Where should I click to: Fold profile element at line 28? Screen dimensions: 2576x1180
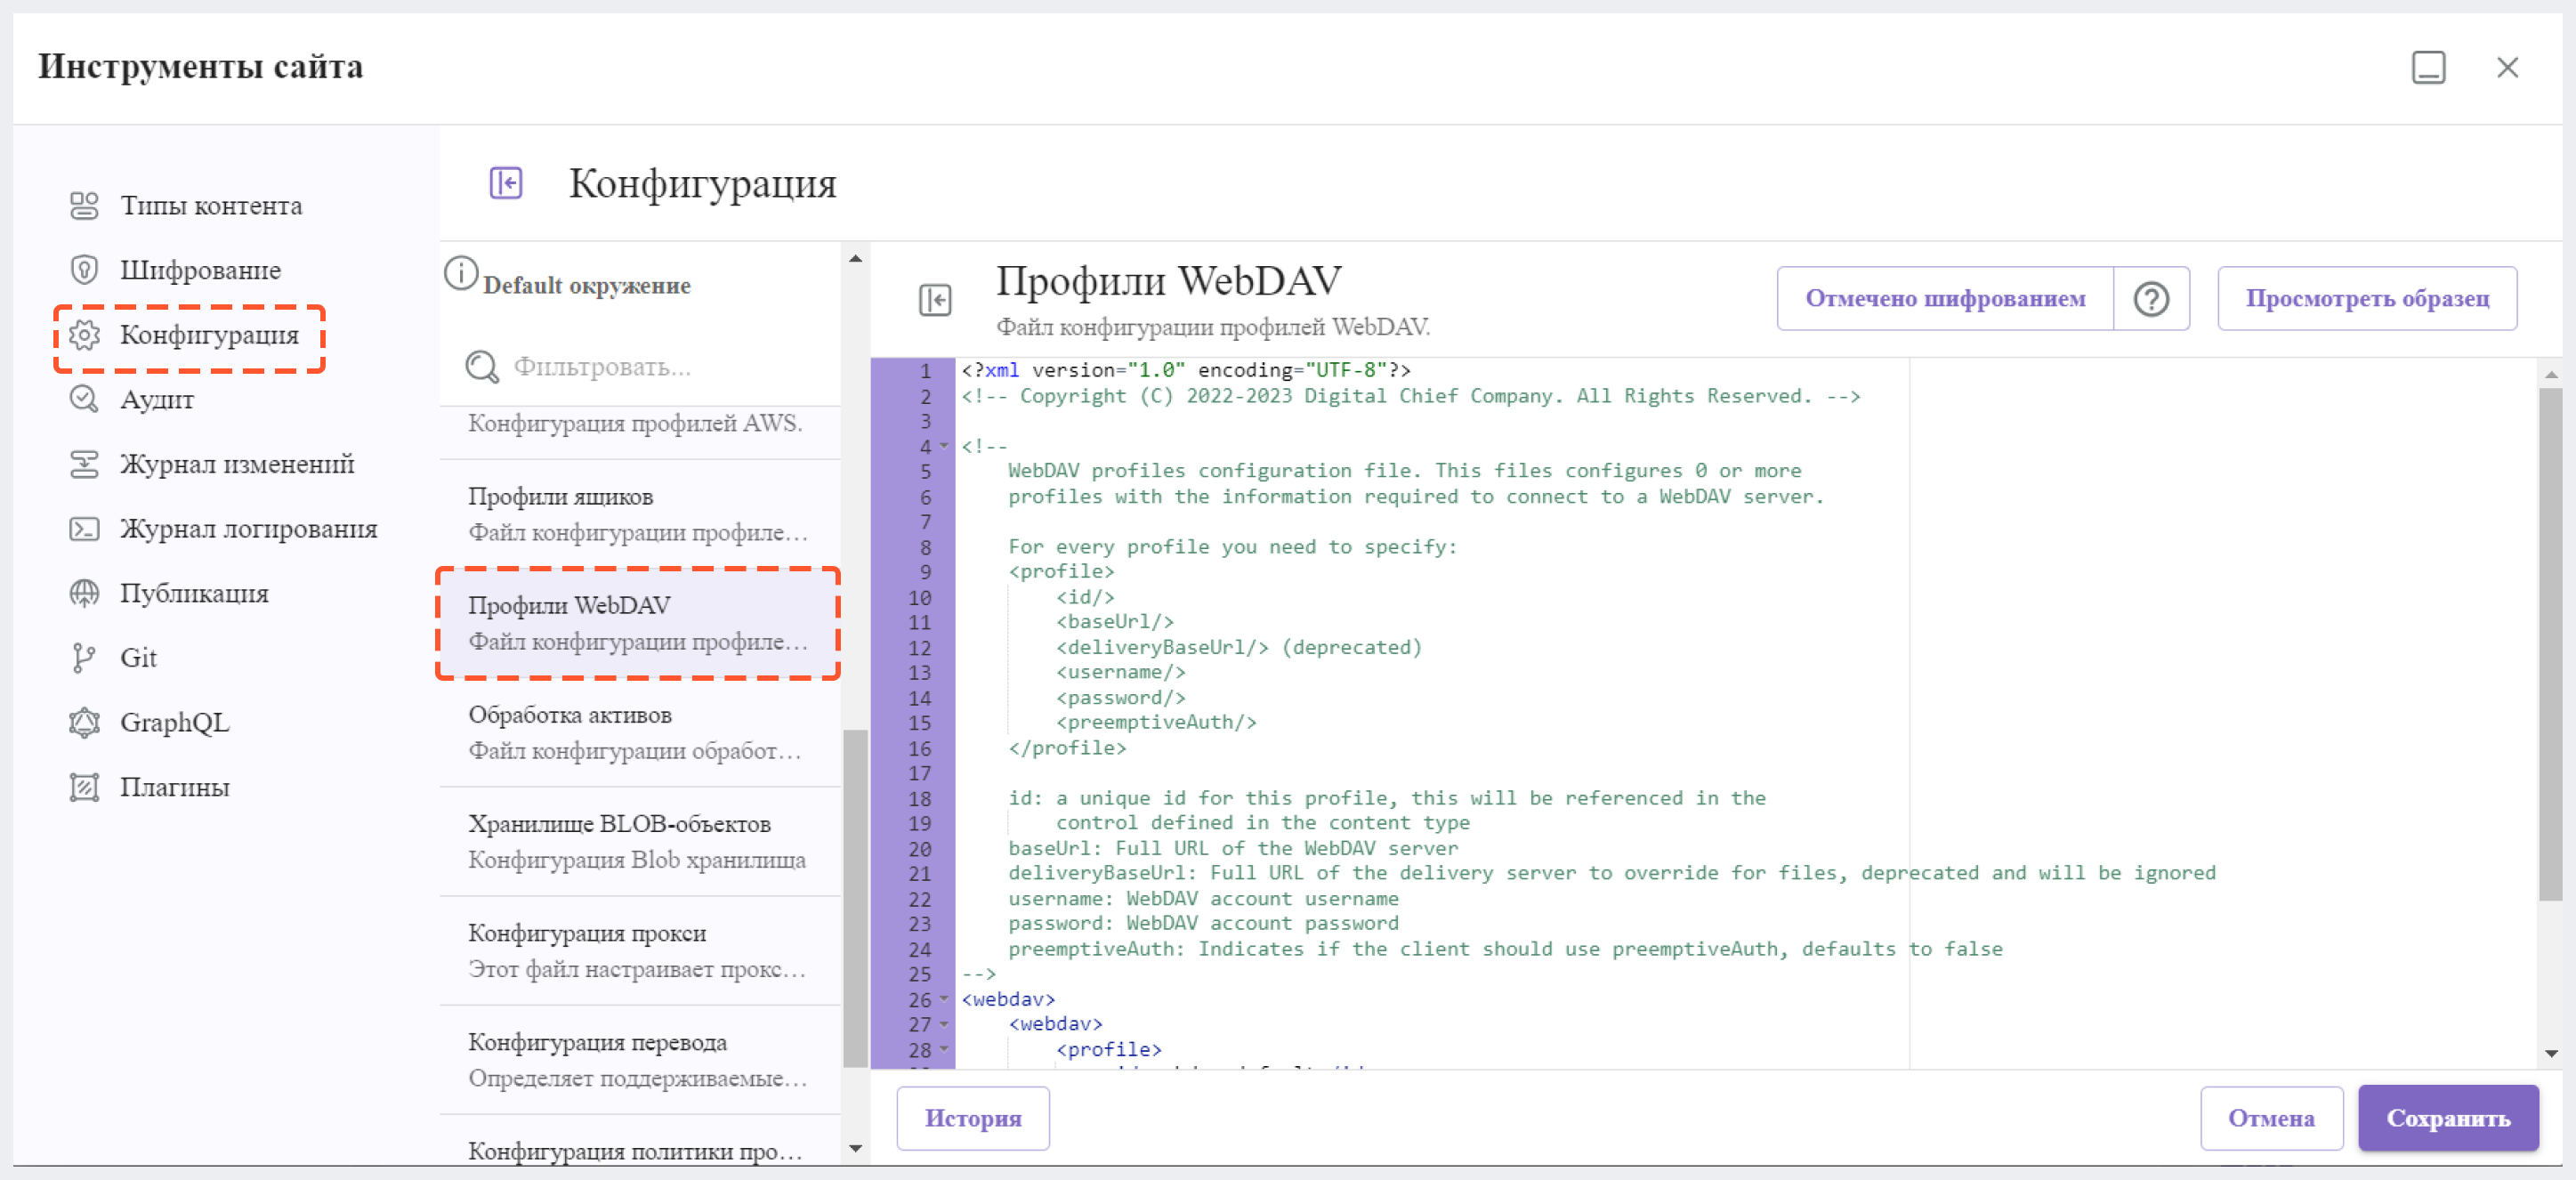point(944,1049)
